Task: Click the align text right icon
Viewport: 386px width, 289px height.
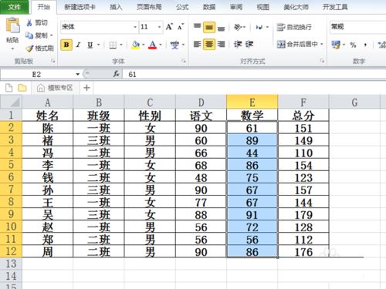Action: click(x=221, y=45)
